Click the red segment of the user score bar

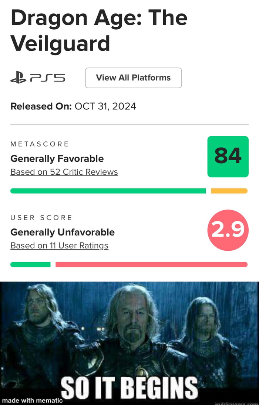coord(151,264)
